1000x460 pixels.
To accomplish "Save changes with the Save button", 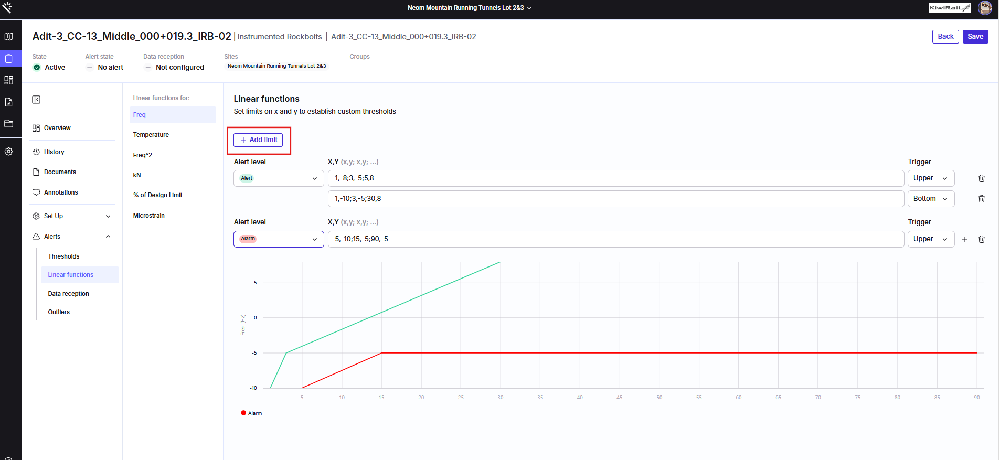I will (975, 37).
